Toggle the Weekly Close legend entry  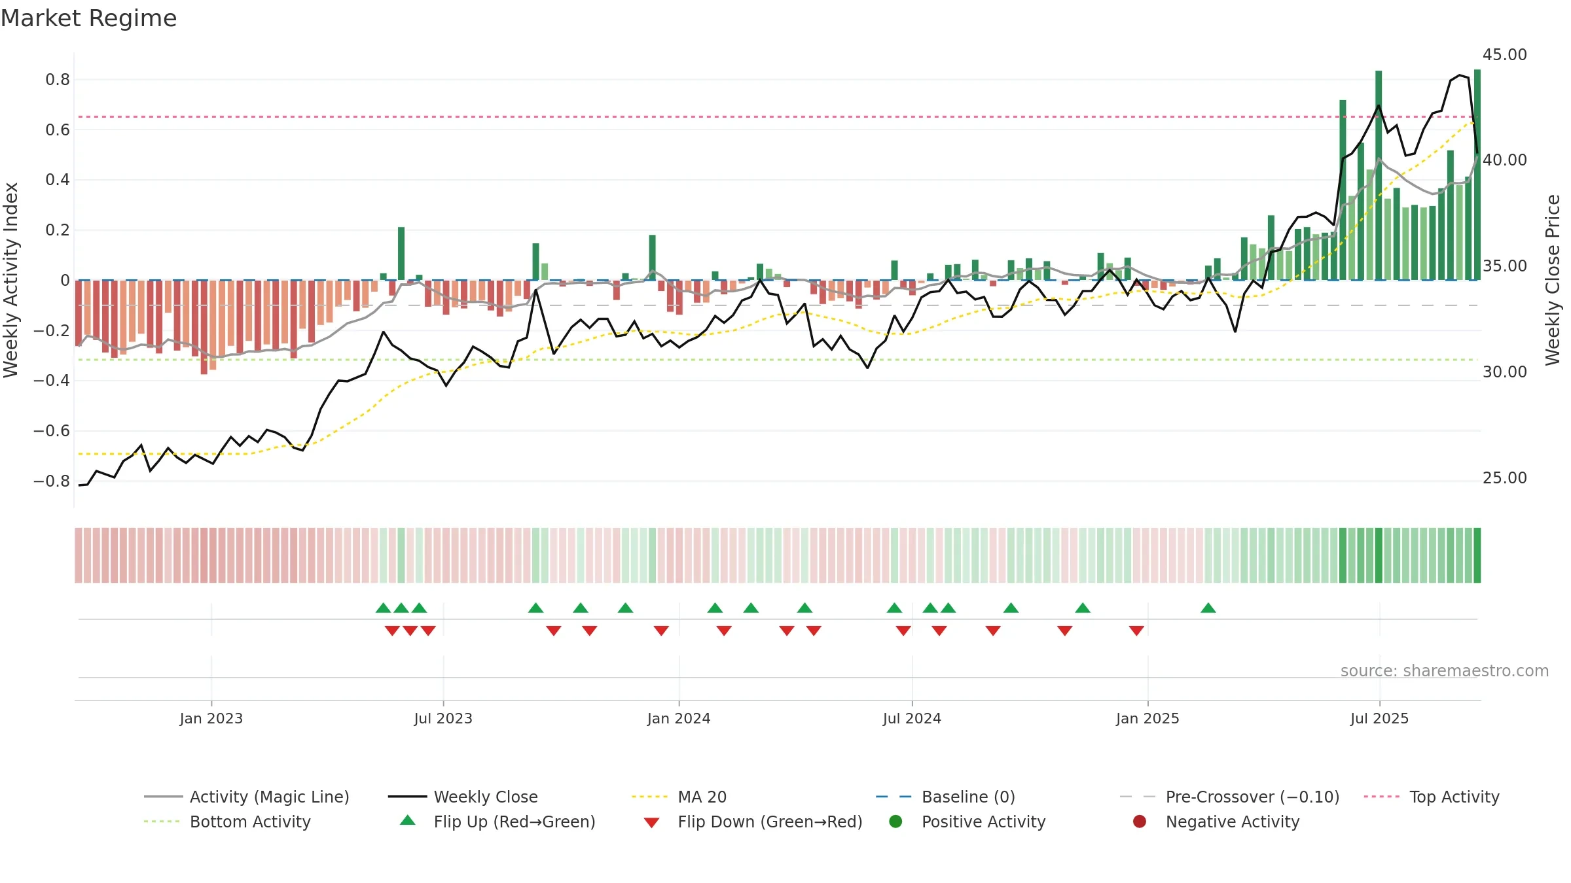click(x=463, y=797)
